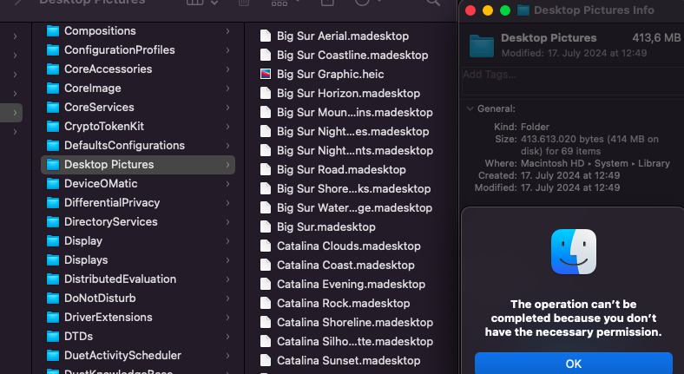Image resolution: width=684 pixels, height=374 pixels.
Task: Select the DoNotDisturb folder name
Action: (x=100, y=299)
